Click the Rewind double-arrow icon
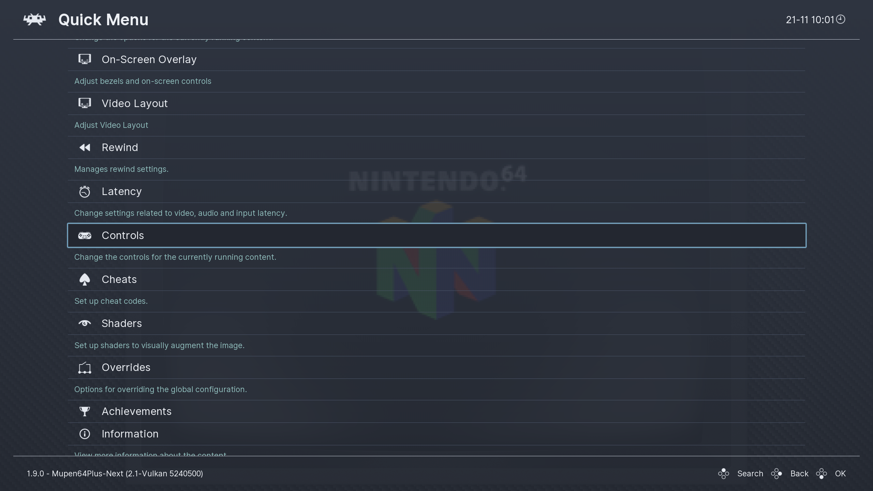This screenshot has height=491, width=873. [85, 147]
